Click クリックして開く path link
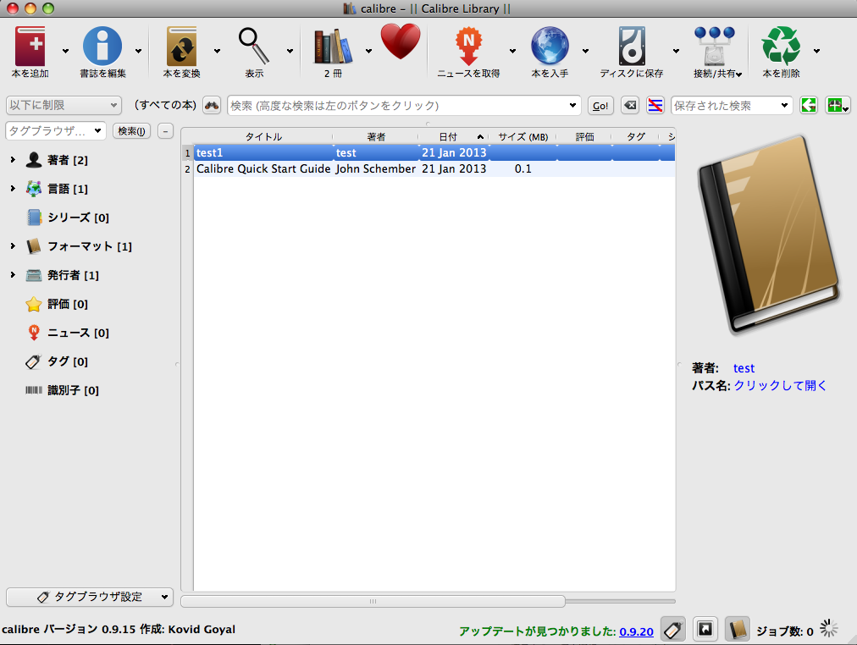This screenshot has height=645, width=857. tap(780, 385)
